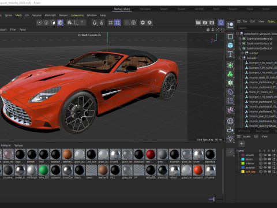Add a Light using bulb icon
The image size is (277, 208).
click(x=230, y=139)
